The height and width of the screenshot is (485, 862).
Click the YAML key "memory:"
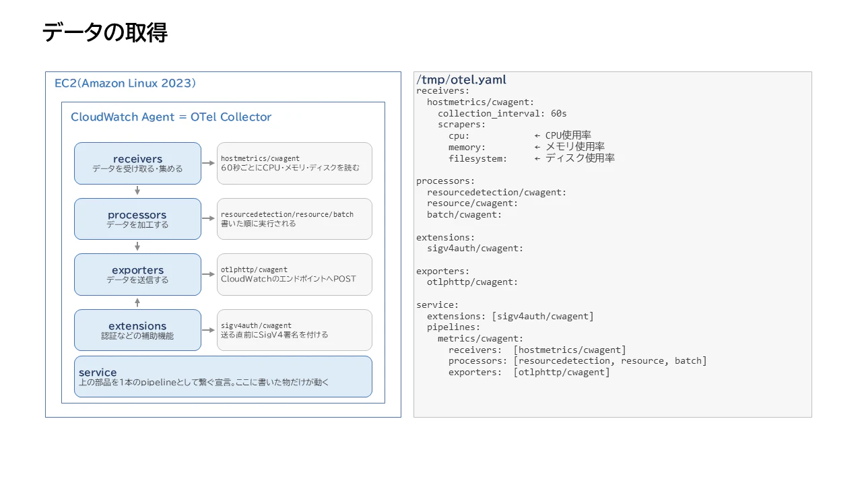467,148
